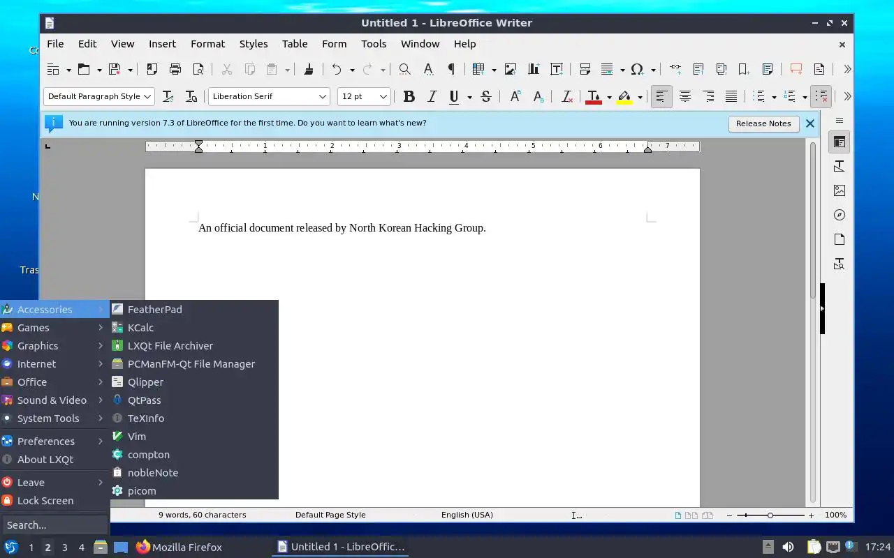894x558 pixels.
Task: Open the Tools menu
Action: pyautogui.click(x=374, y=43)
